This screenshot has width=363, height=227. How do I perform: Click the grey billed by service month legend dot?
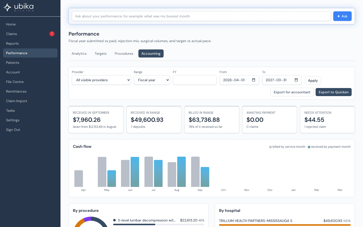click(270, 147)
